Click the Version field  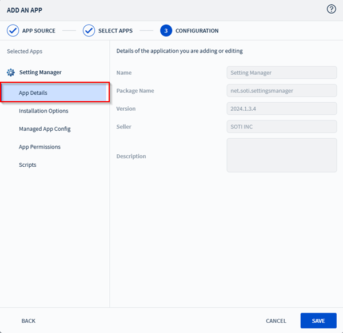click(x=281, y=109)
